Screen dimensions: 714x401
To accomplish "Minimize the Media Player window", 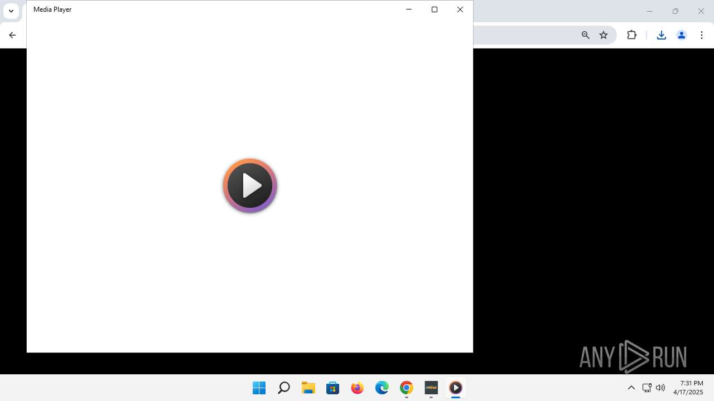I will click(409, 9).
